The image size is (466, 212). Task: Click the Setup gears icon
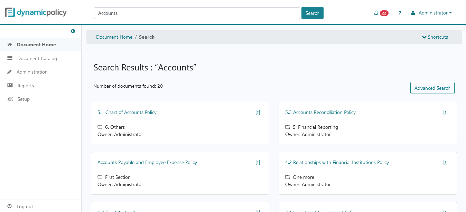(x=10, y=99)
